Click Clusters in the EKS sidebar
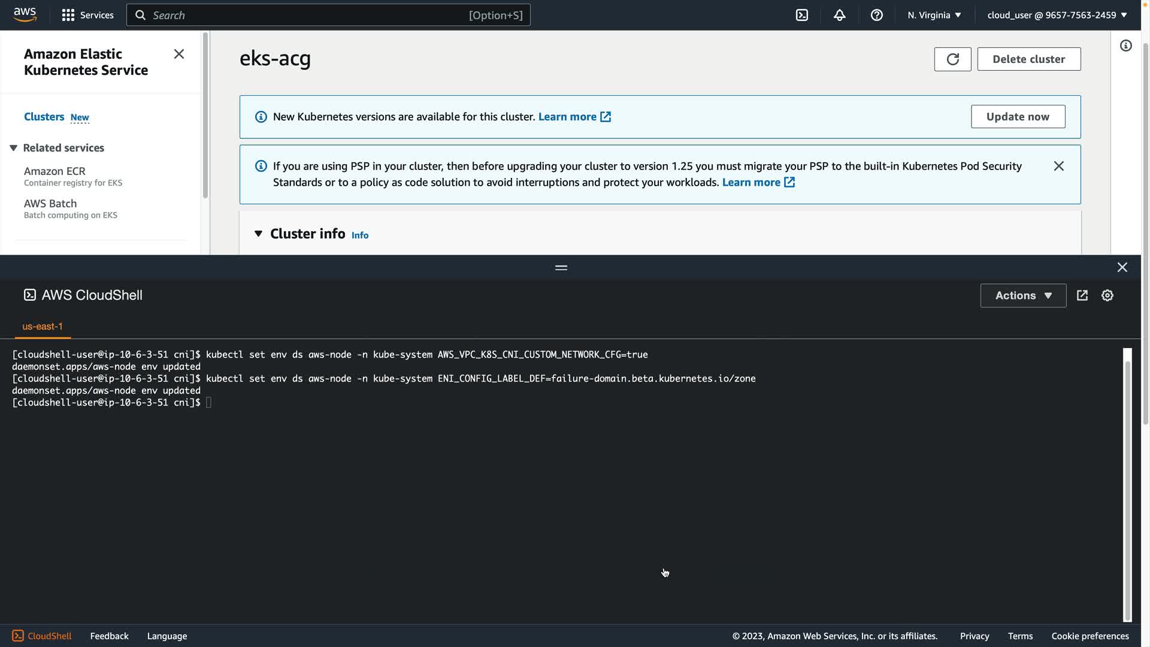The width and height of the screenshot is (1150, 647). (x=44, y=117)
